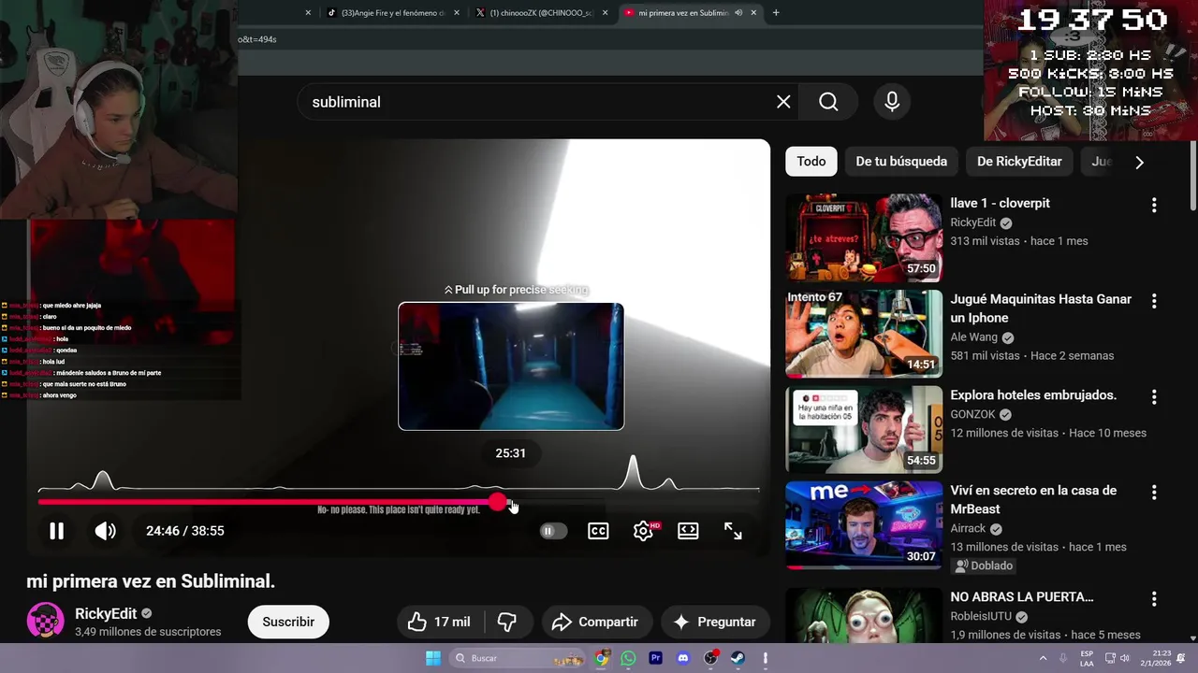Close the Angie Fire TikTok tab
The height and width of the screenshot is (673, 1198).
pyautogui.click(x=457, y=13)
